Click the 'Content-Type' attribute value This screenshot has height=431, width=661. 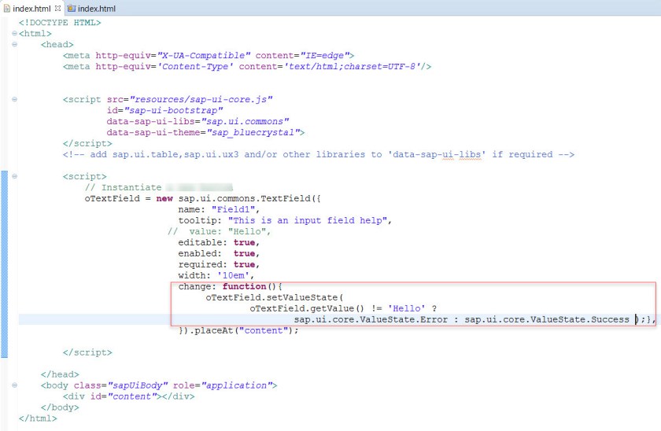[195, 66]
